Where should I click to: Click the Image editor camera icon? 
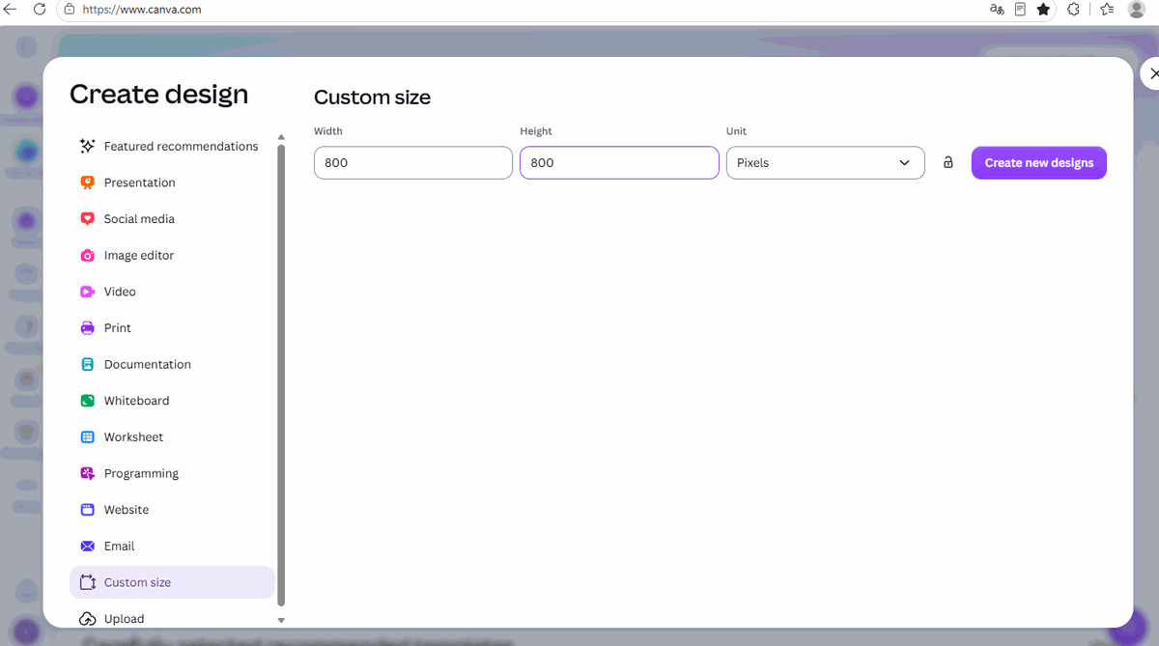pyautogui.click(x=88, y=256)
